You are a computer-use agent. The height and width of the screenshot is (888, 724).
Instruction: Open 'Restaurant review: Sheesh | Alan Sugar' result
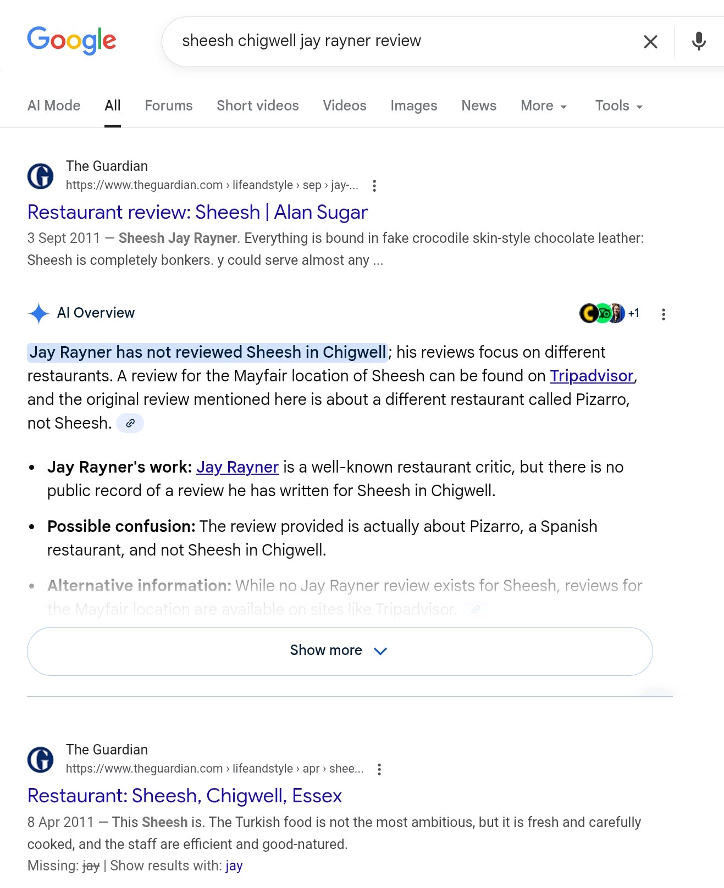coord(197,212)
